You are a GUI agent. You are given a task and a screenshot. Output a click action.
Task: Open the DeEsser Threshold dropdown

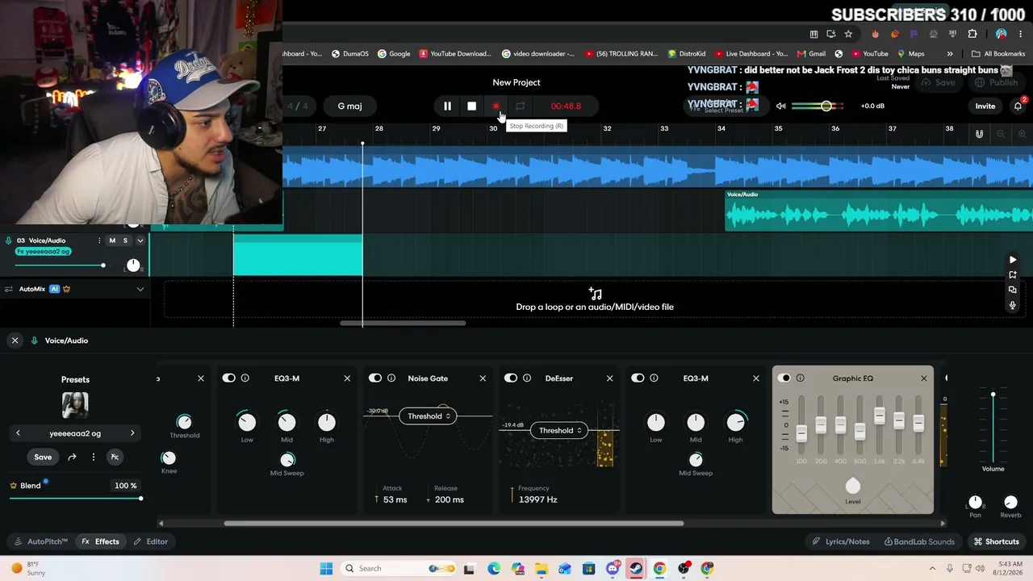(560, 431)
